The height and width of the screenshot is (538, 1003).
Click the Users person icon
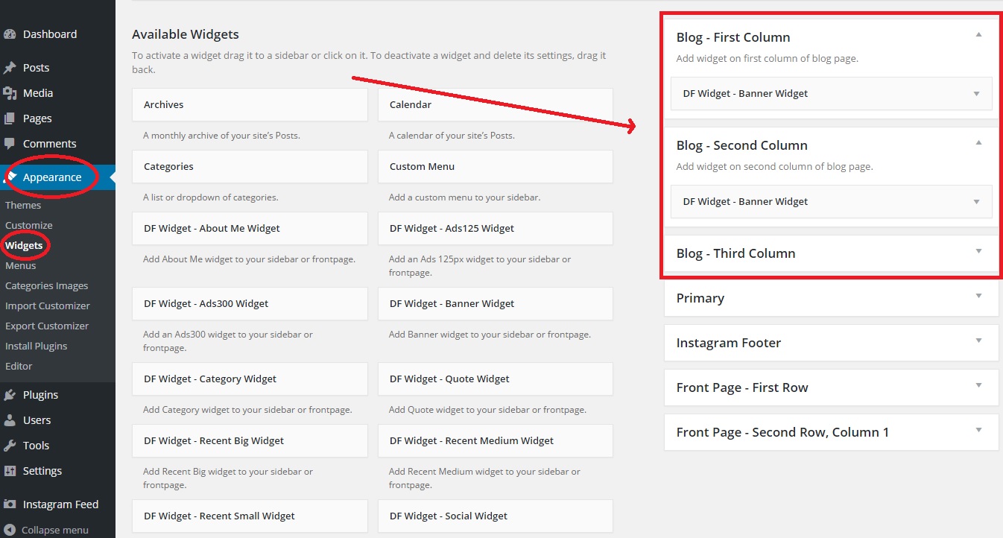[10, 420]
